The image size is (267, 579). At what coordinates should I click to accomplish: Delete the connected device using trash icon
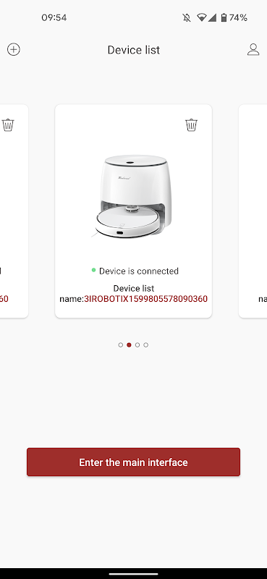(x=191, y=124)
